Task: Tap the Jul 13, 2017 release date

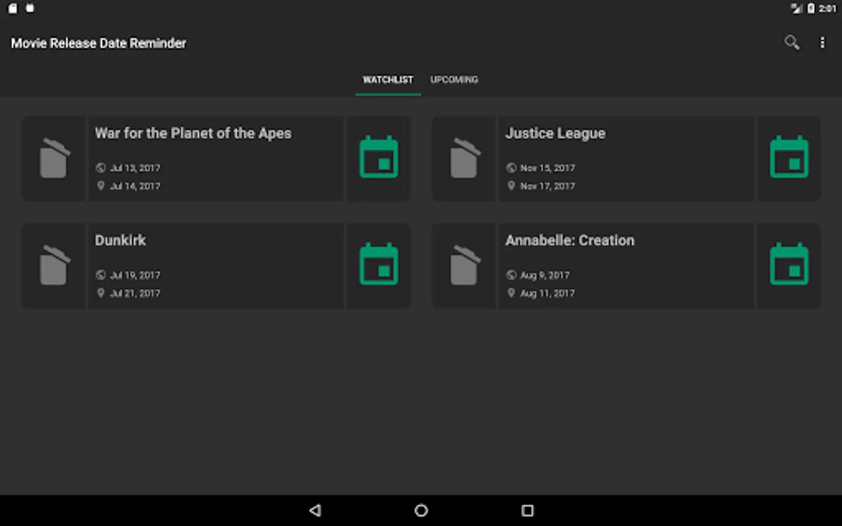Action: tap(135, 168)
